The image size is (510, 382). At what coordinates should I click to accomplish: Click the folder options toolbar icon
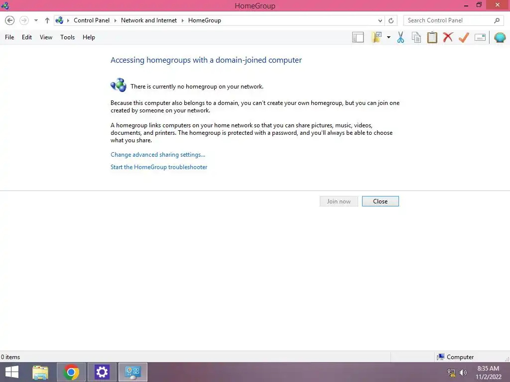[377, 37]
